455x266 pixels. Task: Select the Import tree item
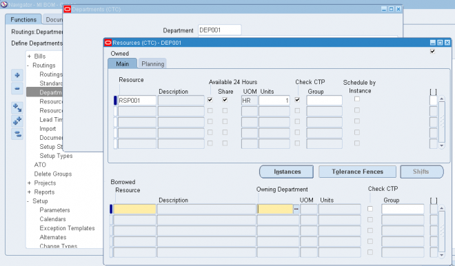[x=48, y=129]
